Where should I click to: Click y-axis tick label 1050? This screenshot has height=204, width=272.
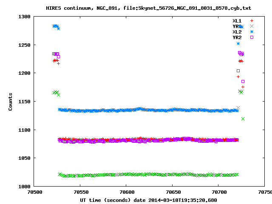[x=24, y=158]
